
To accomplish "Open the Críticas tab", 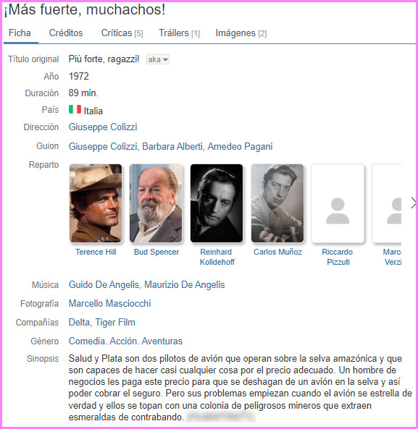I will coord(122,33).
